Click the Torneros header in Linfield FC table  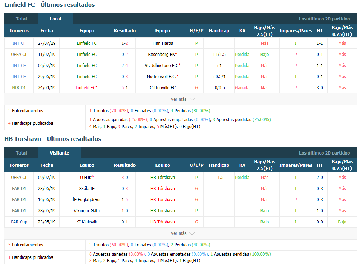click(19, 31)
